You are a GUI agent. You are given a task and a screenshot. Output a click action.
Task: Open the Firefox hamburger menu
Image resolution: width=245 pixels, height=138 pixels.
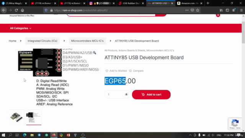tap(242, 10)
